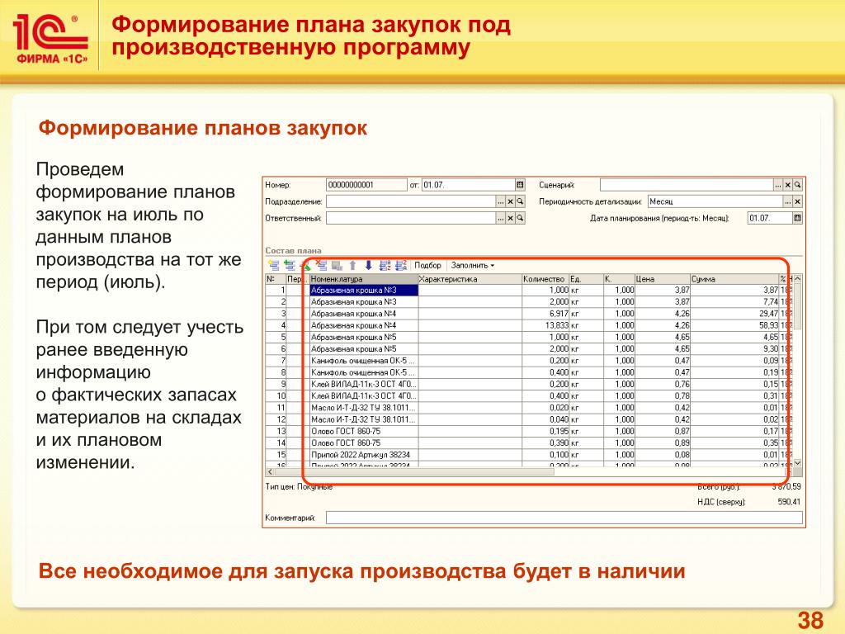Click the grey Move row up arrow
Viewport: 845px width, 634px height.
point(353,265)
